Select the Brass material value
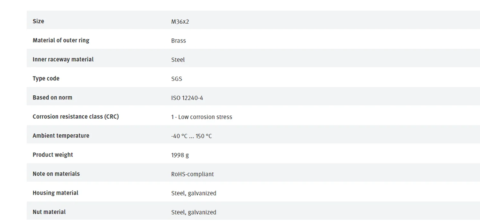Viewport: 480px width, 222px height. pos(178,41)
